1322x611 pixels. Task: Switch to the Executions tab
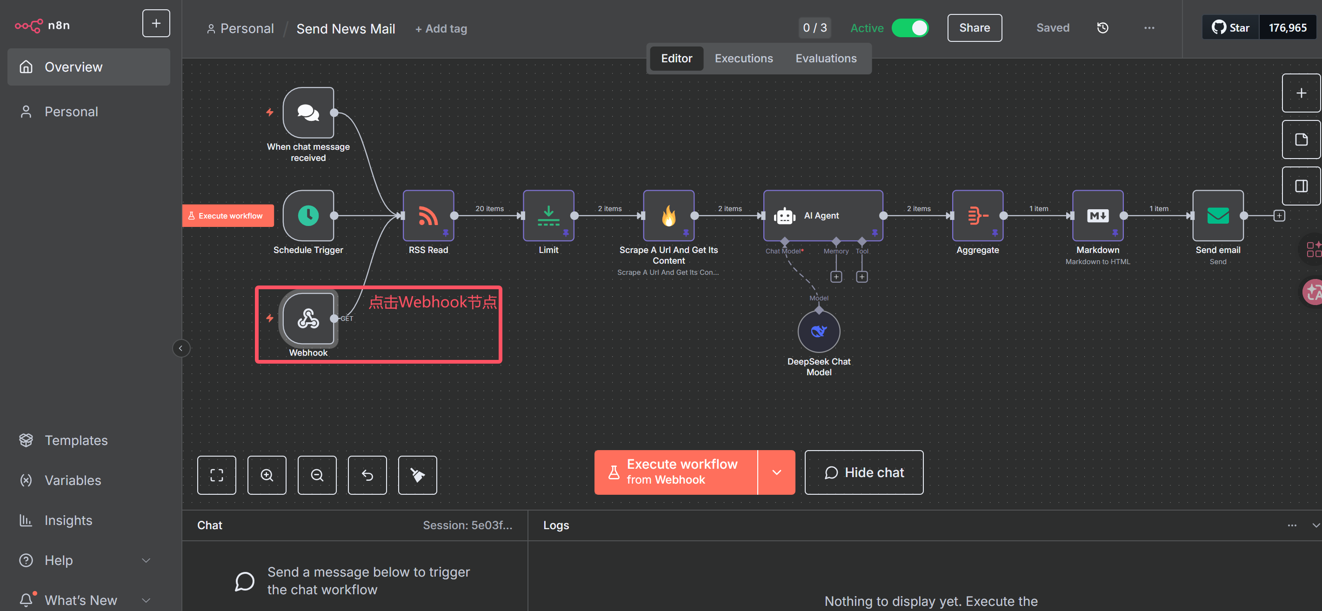(744, 59)
